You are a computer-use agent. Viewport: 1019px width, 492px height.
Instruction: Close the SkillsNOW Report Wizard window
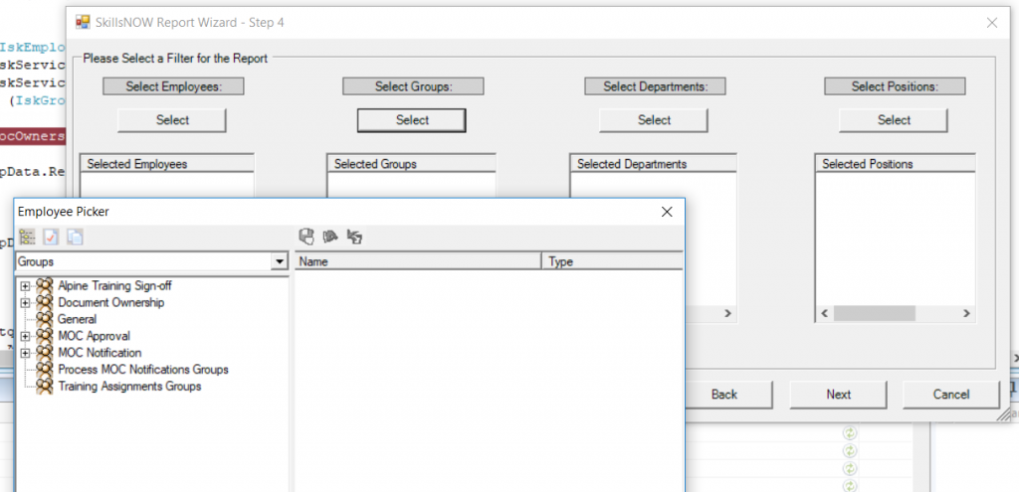(992, 23)
